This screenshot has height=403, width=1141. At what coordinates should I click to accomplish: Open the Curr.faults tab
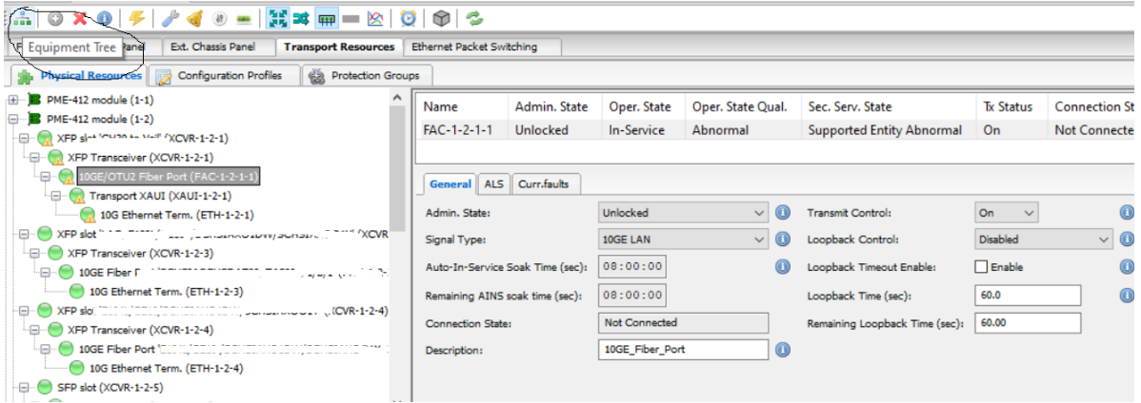(544, 184)
